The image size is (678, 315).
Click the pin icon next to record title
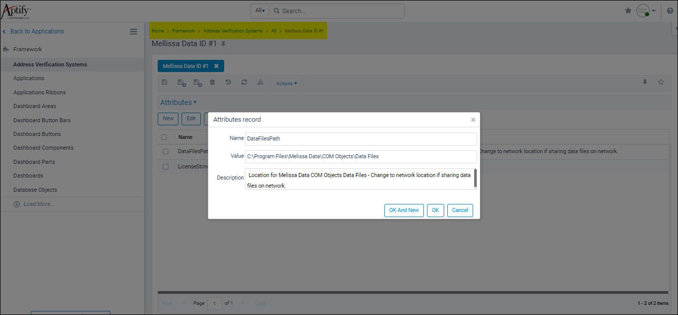coord(223,44)
